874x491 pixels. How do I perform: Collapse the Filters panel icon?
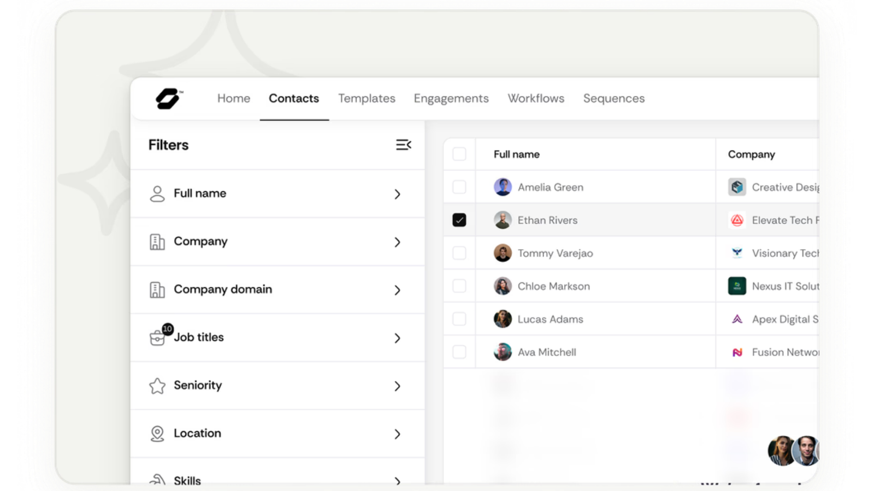pyautogui.click(x=403, y=145)
